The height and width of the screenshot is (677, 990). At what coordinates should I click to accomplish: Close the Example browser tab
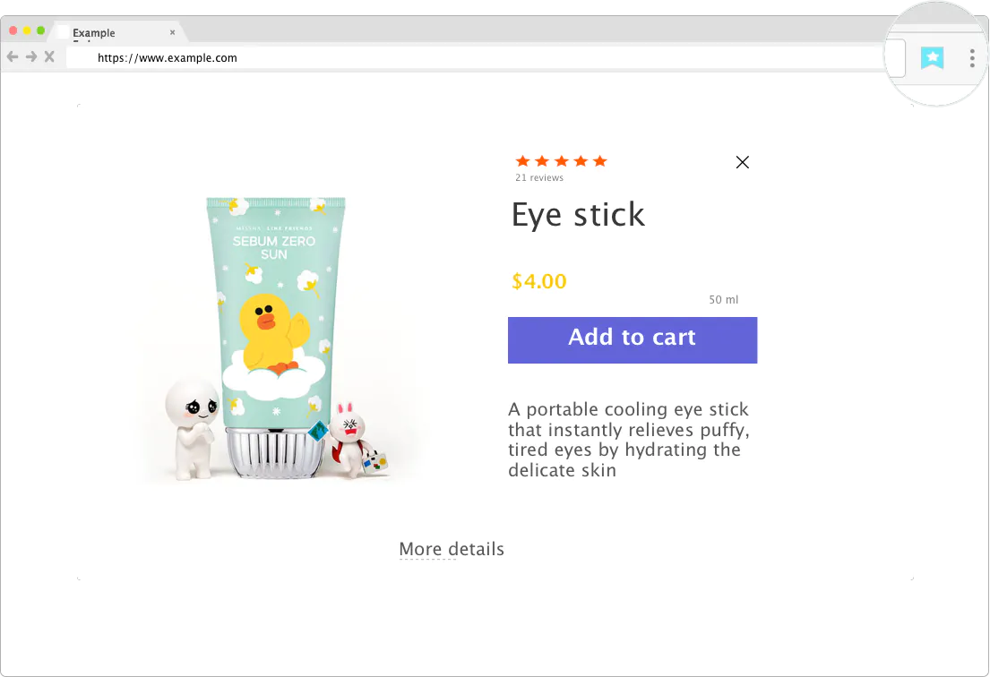pyautogui.click(x=172, y=32)
